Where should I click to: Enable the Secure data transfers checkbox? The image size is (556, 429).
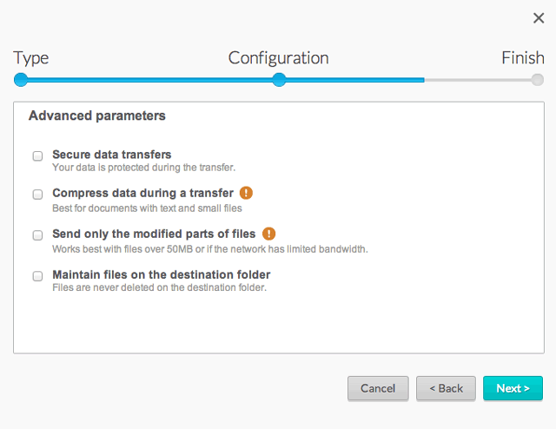[x=38, y=156]
